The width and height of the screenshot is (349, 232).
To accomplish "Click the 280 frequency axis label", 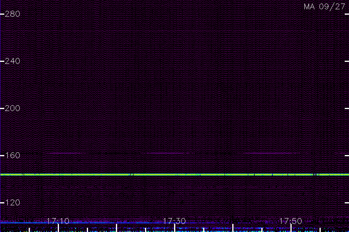I will point(12,14).
